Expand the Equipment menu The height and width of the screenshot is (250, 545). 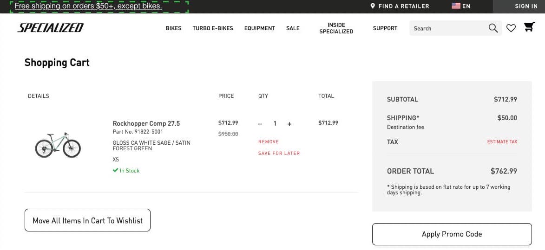coord(260,28)
